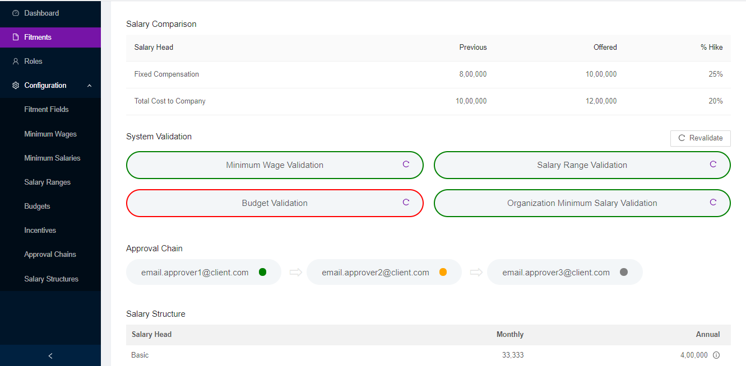Click the reload icon in Salary Range Validation
746x366 pixels.
713,165
